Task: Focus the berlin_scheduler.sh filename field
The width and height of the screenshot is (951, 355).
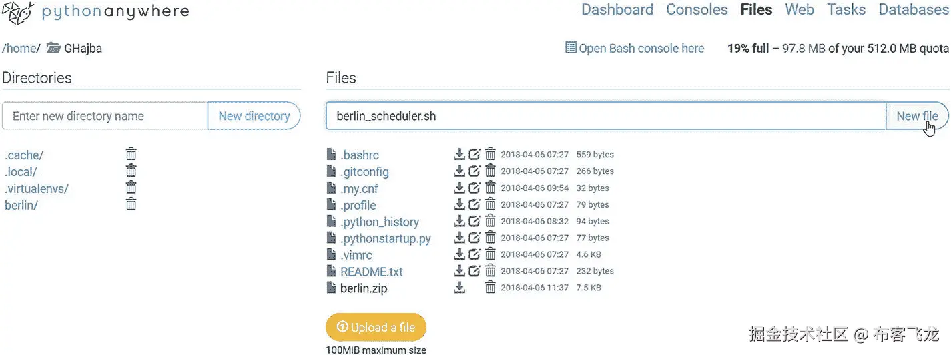Action: click(x=606, y=116)
